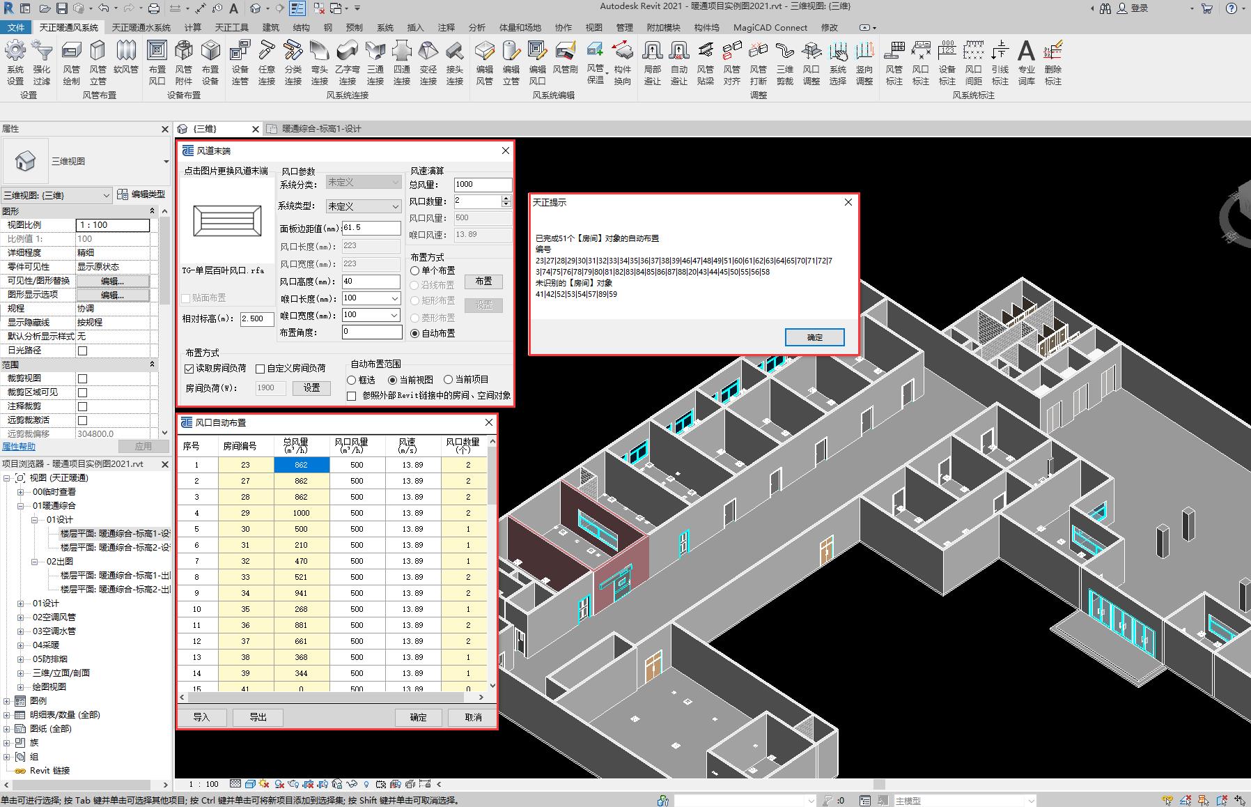Click the 面板边距值 input field
This screenshot has width=1251, height=807.
tap(371, 228)
